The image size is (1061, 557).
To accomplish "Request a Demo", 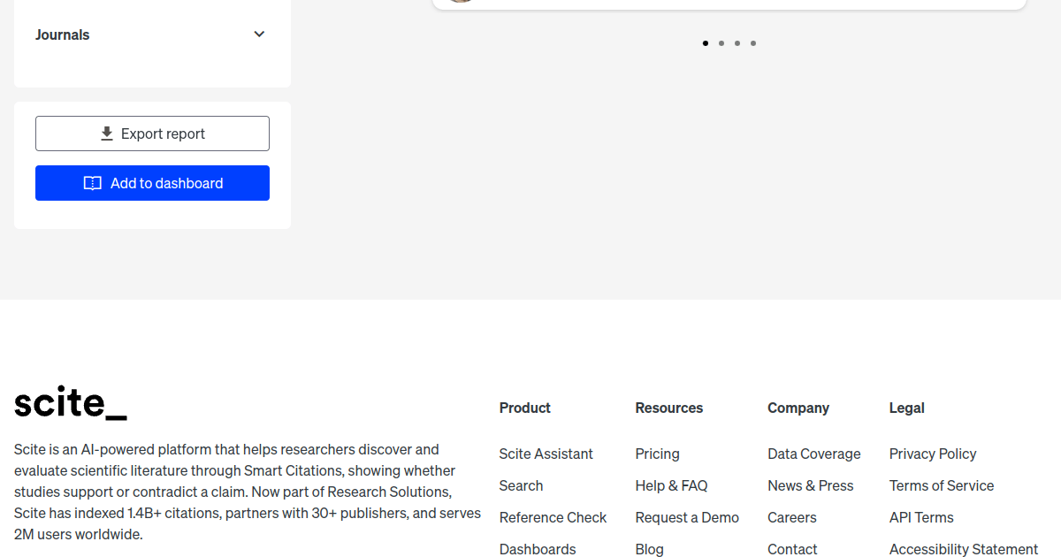I will 687,517.
